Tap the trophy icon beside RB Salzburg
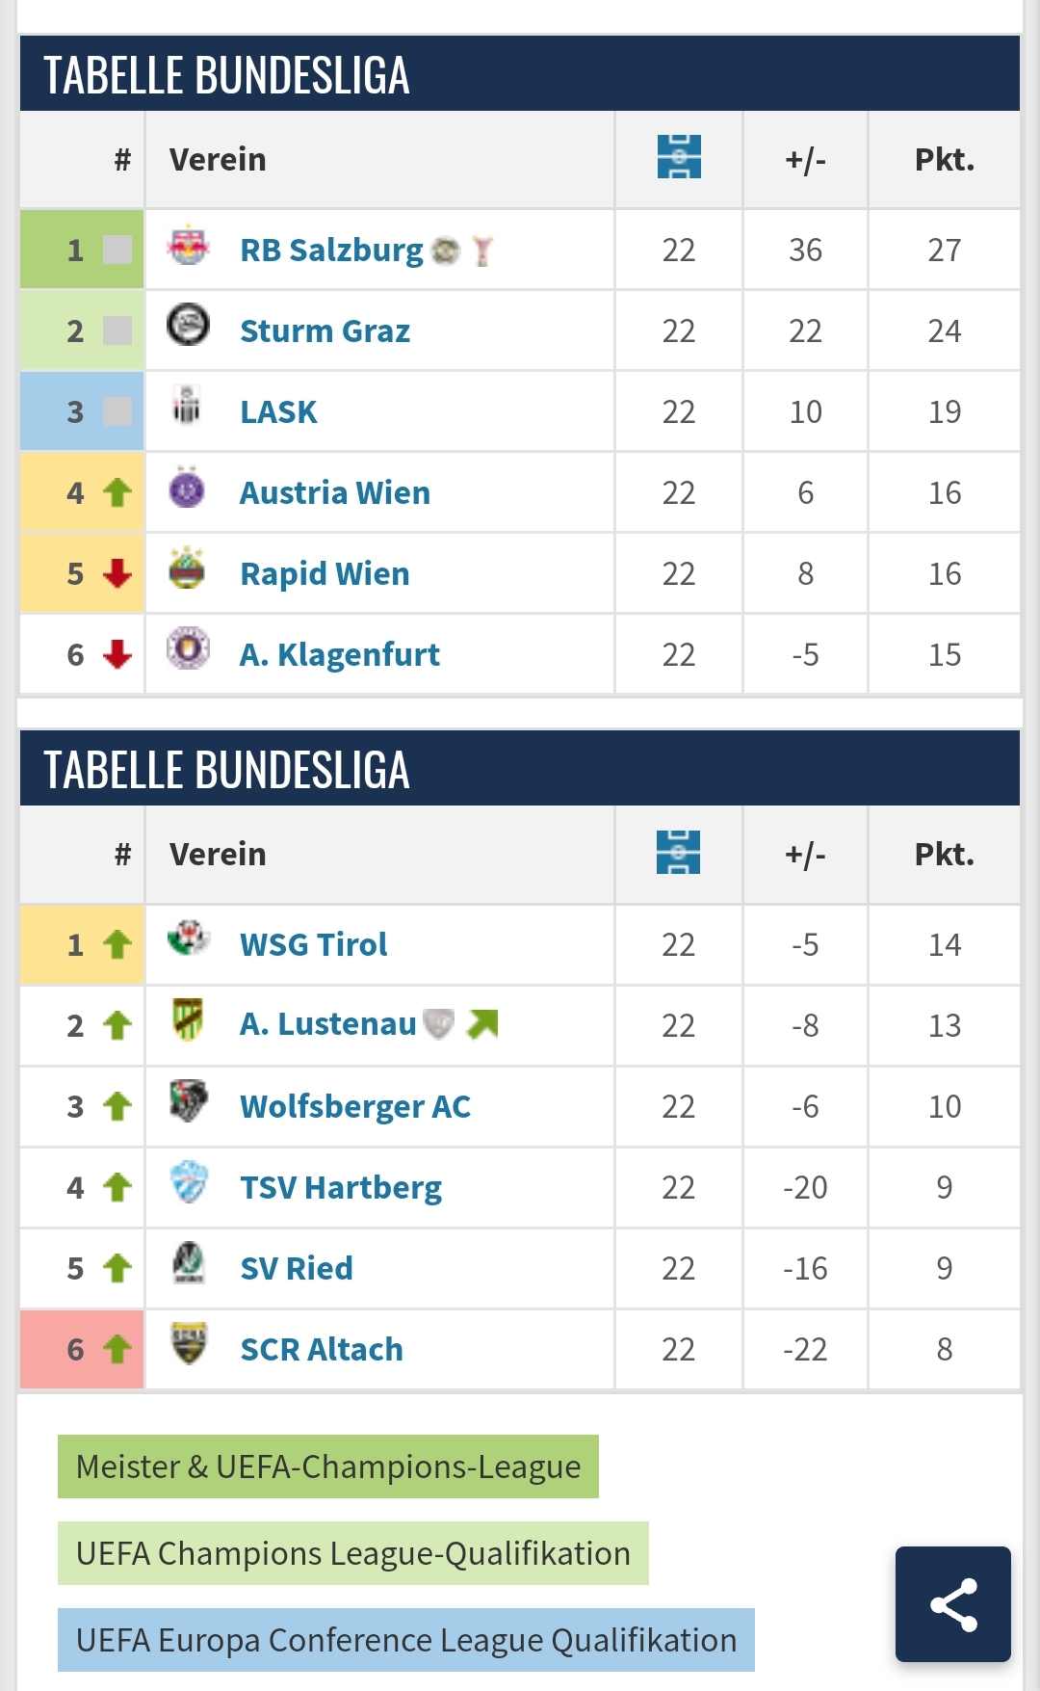The height and width of the screenshot is (1691, 1040). coord(482,251)
